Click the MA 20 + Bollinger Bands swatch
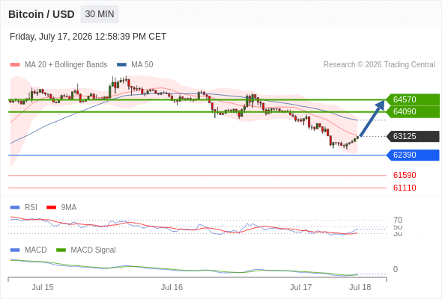 pyautogui.click(x=15, y=65)
